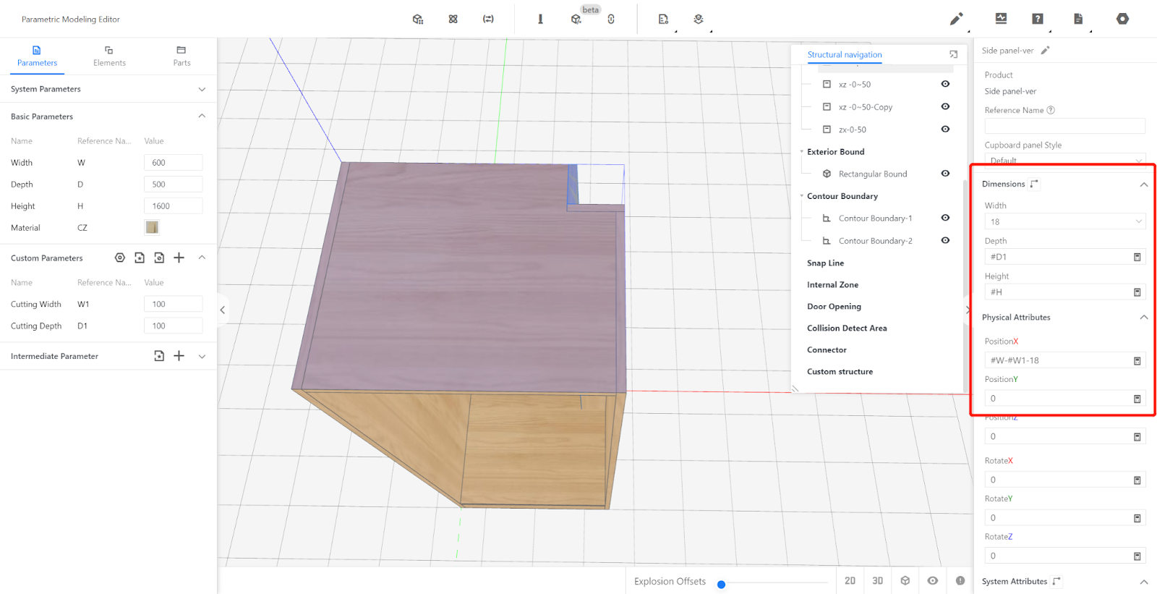Click the help question mark icon

pyautogui.click(x=1038, y=19)
